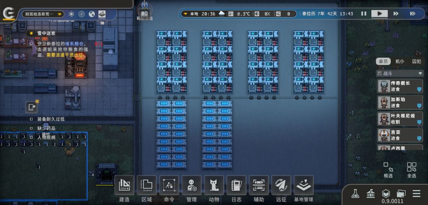
Task: Select employee 吉亚 card
Action: (400, 135)
